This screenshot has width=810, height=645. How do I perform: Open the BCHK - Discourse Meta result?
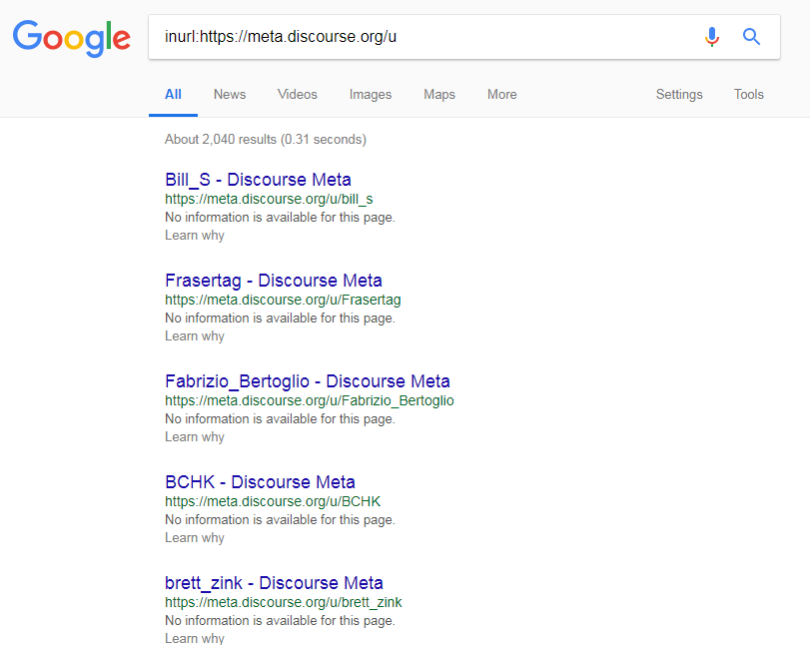point(260,482)
